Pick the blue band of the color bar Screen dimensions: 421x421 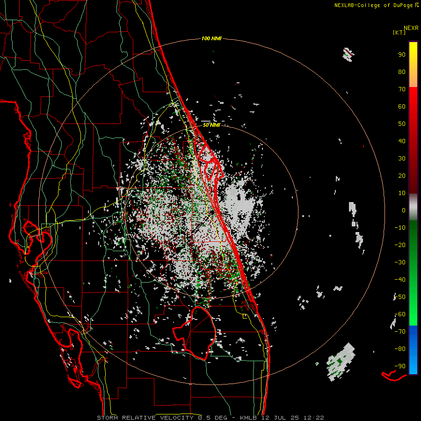click(413, 349)
